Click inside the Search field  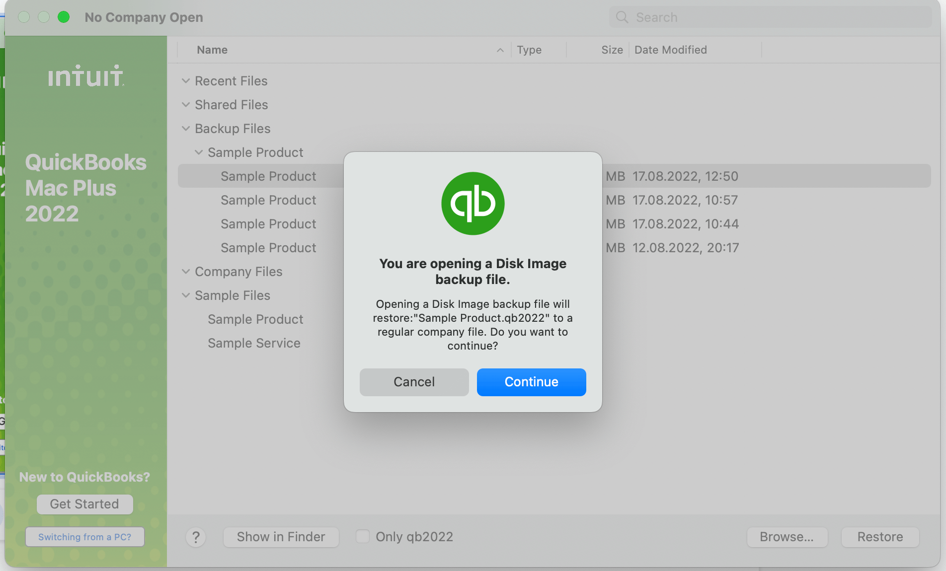pyautogui.click(x=696, y=17)
